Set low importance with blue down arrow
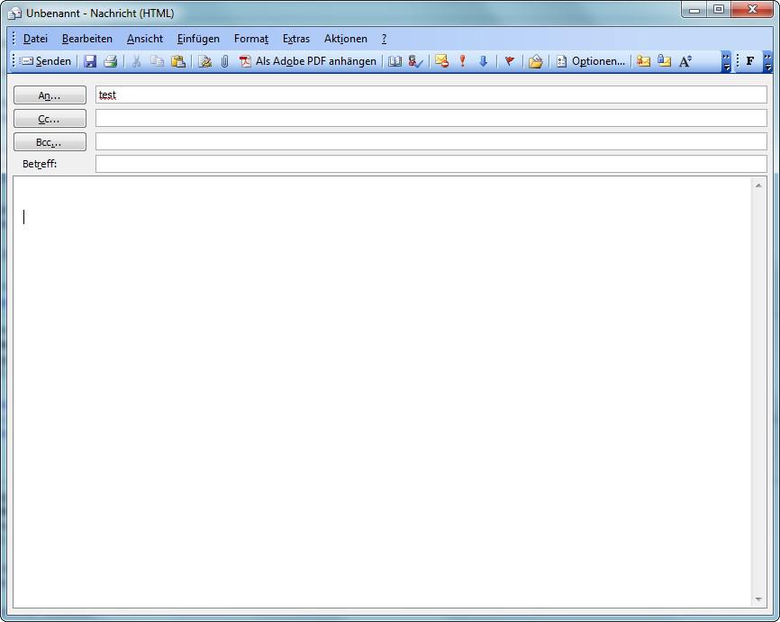Viewport: 780px width, 622px height. (x=483, y=61)
